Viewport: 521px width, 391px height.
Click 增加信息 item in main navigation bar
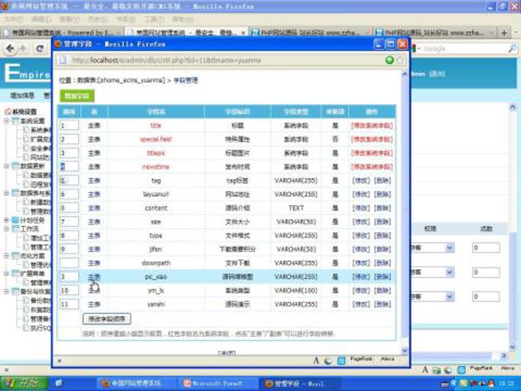(22, 96)
